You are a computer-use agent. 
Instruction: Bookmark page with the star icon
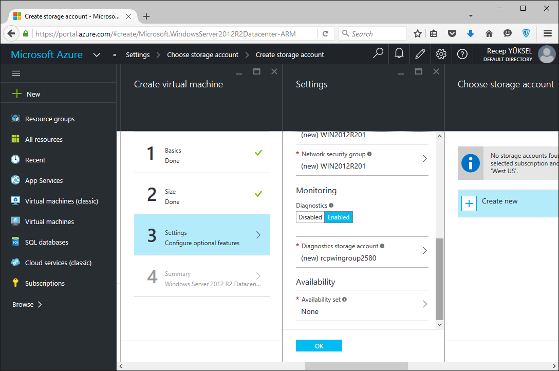(x=418, y=34)
